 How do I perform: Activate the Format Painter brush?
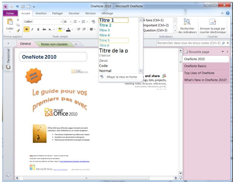coord(18,30)
